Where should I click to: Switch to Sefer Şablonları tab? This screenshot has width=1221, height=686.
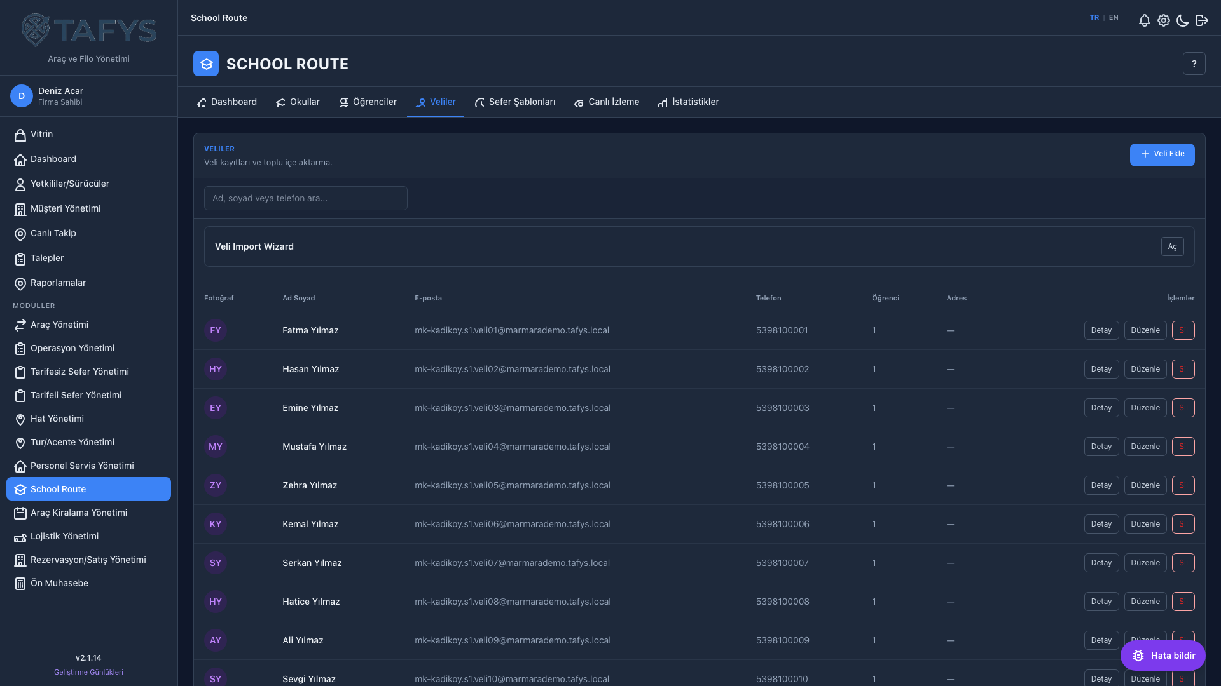(515, 102)
